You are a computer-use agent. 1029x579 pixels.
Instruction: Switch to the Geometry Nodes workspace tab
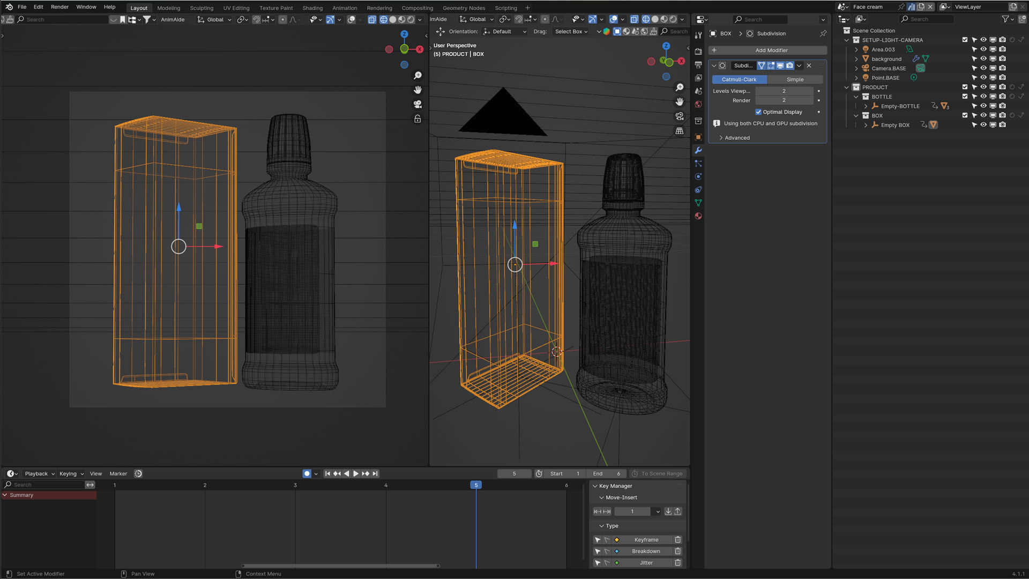464,8
